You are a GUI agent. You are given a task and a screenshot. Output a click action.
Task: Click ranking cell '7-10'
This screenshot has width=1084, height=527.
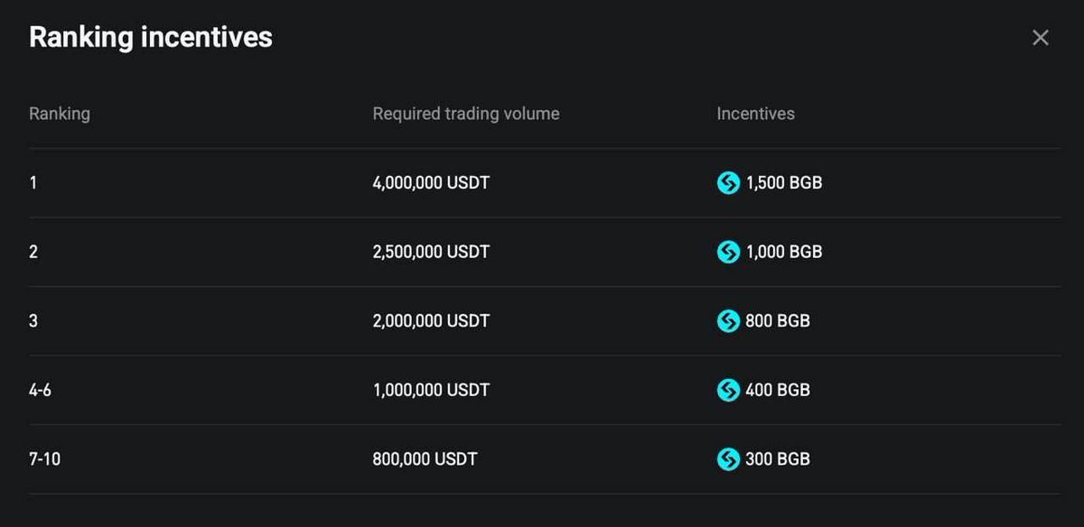pyautogui.click(x=44, y=458)
